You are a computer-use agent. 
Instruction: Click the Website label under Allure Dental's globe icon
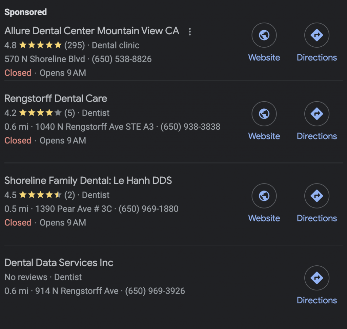(264, 58)
